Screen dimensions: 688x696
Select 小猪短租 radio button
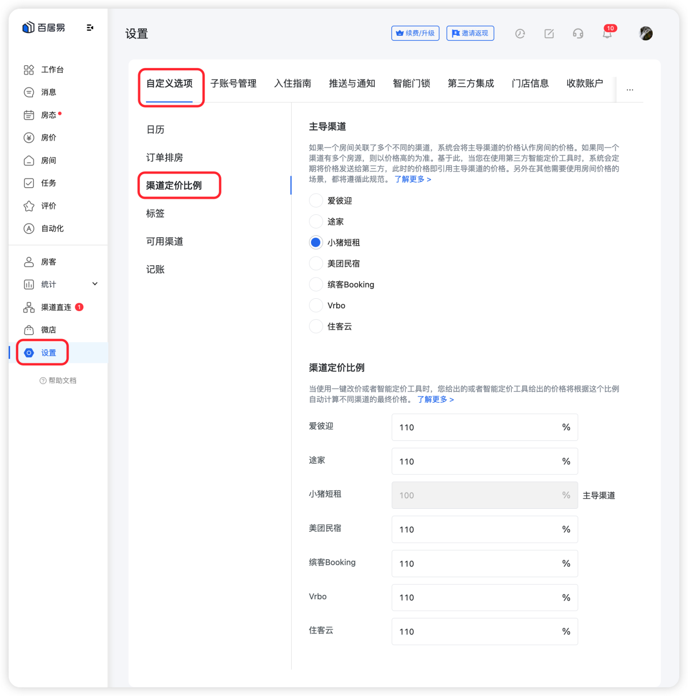pyautogui.click(x=316, y=242)
